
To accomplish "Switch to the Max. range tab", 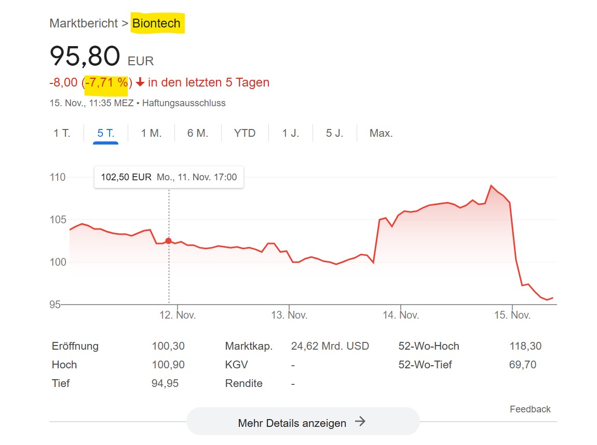I will click(381, 133).
